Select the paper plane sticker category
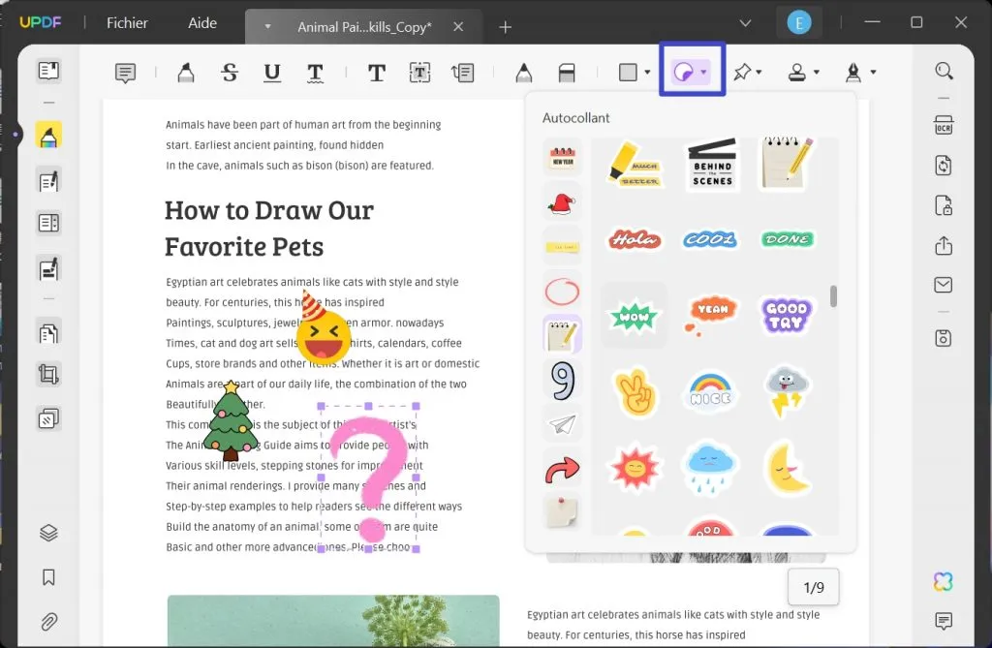992x648 pixels. coord(563,424)
